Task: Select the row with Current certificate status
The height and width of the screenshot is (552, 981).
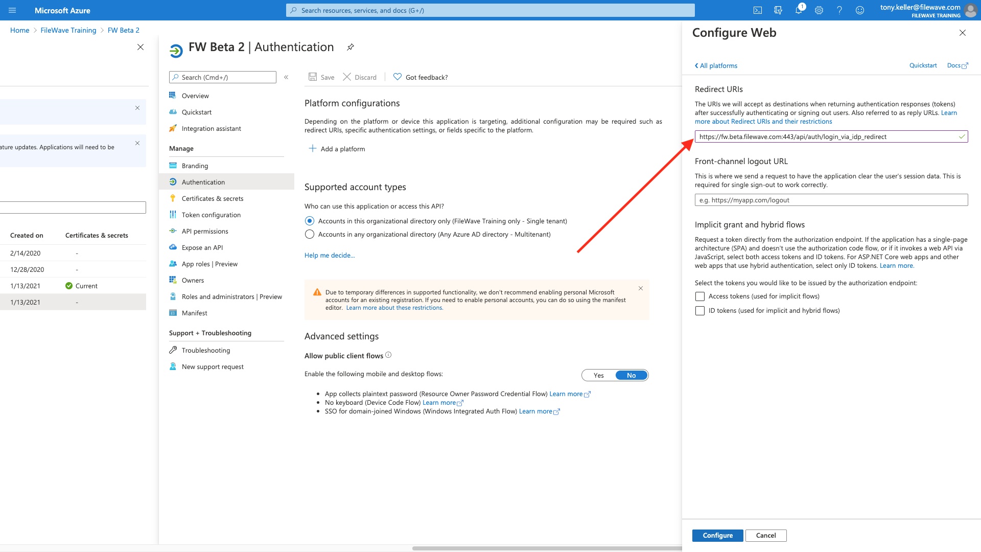Action: click(73, 286)
